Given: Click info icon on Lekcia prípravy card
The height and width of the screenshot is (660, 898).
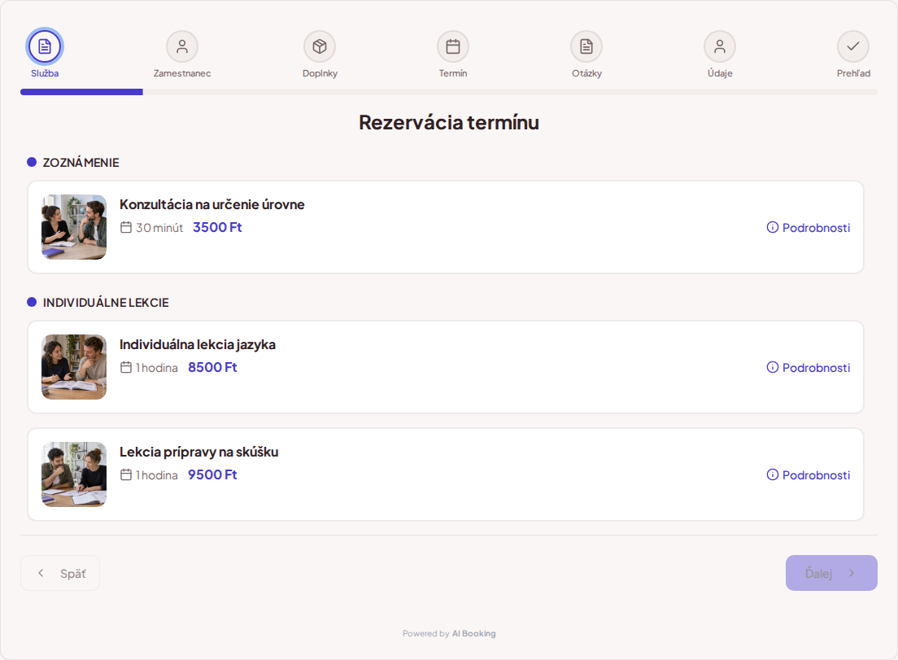Looking at the screenshot, I should click(x=773, y=475).
